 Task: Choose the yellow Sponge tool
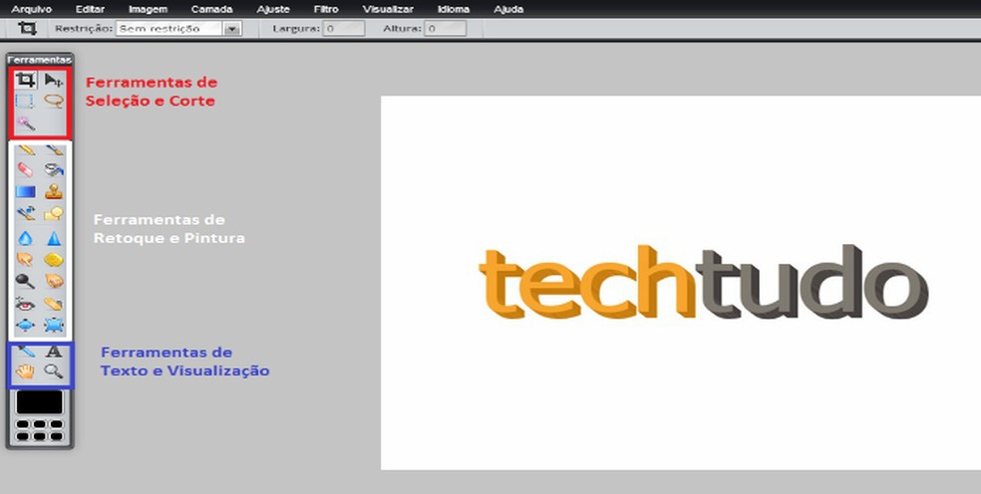coord(54,260)
